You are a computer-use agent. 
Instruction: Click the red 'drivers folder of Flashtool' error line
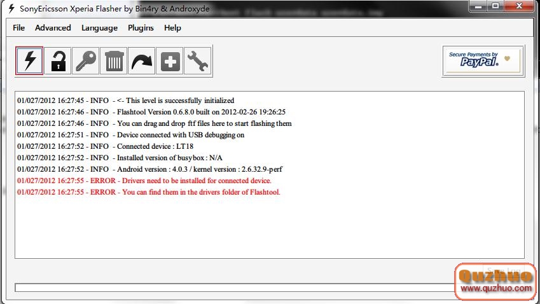(x=149, y=192)
